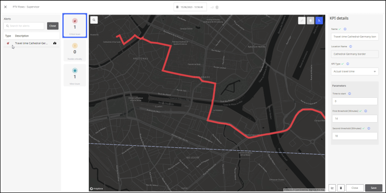
Task: Select the pencil edit tool on map
Action: [302, 21]
